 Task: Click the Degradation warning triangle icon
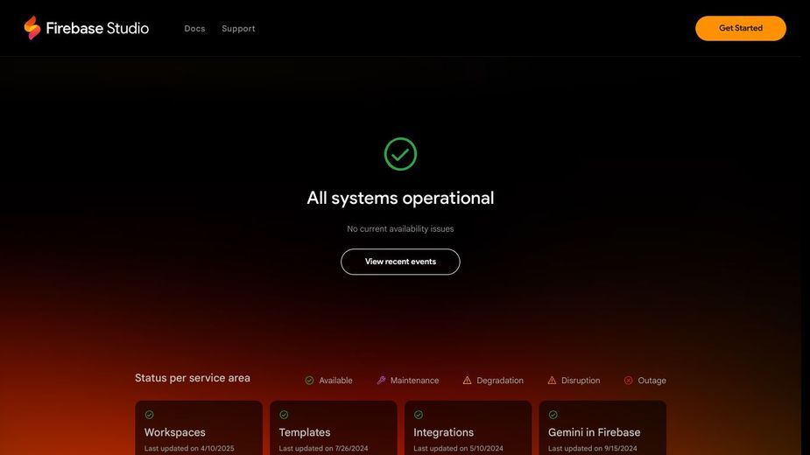tap(467, 381)
